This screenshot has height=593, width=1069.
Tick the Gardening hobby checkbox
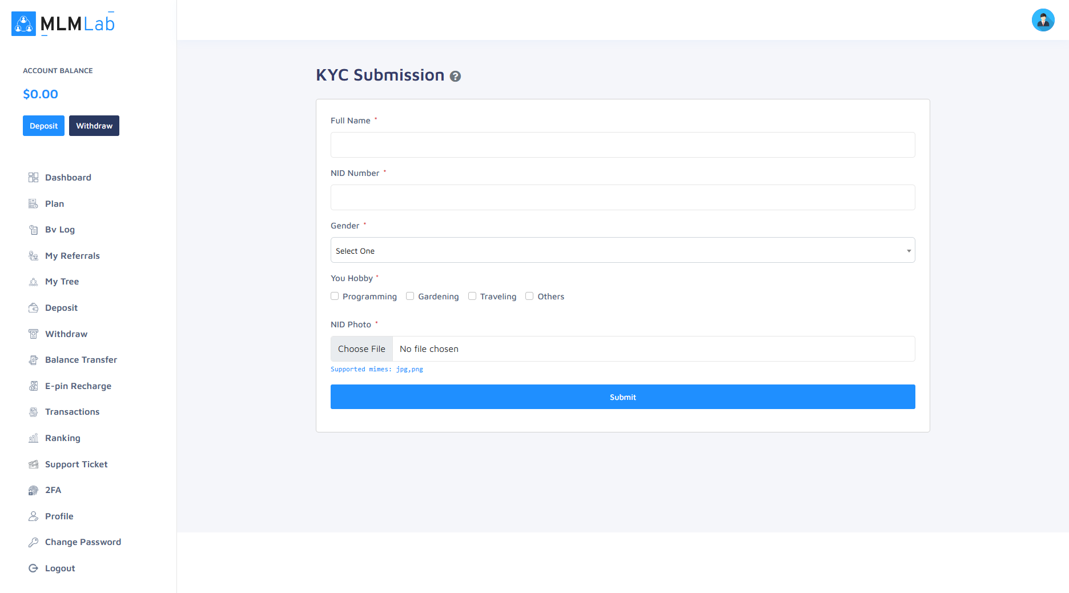pos(410,296)
